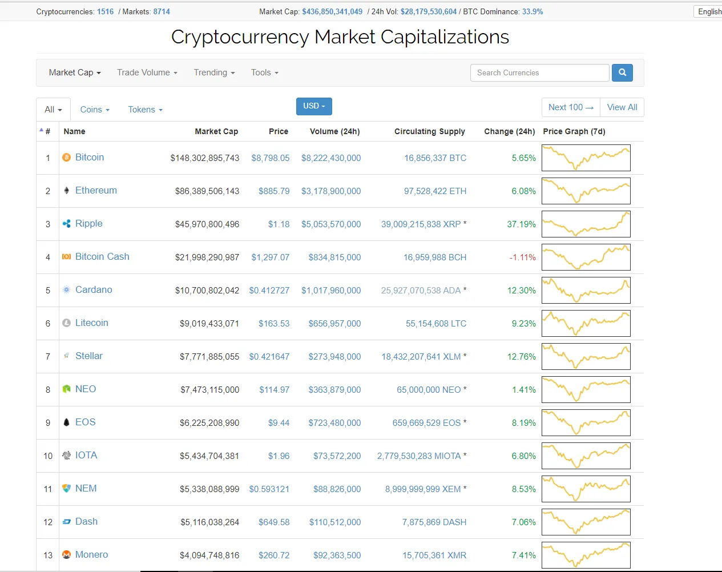Sort table by Change (24h) header
Screen dimensions: 722x572
click(x=510, y=131)
